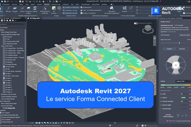Image resolution: width=191 pixels, height=127 pixels.
Task: Close the 3D Village BIM view tab
Action: coord(41,18)
